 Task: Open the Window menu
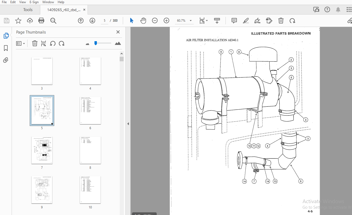pos(48,2)
